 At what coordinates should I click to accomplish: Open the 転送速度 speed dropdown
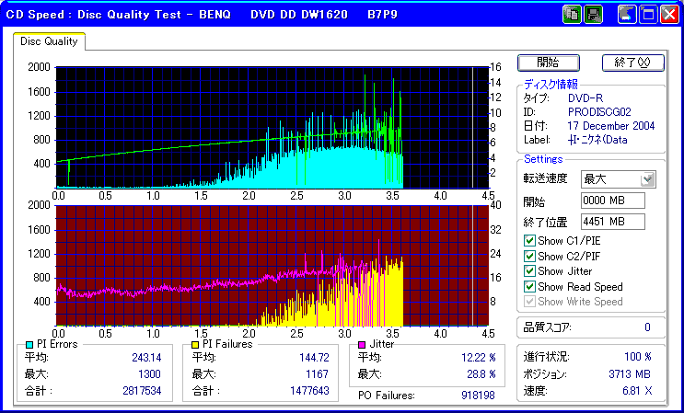[x=648, y=179]
